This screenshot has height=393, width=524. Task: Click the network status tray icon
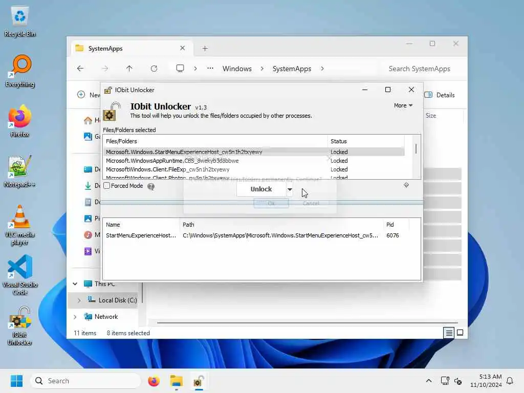(x=445, y=381)
